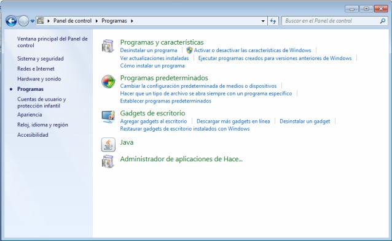This screenshot has height=241, width=392.
Task: Click the Control Panel icon in address bar
Action: pyautogui.click(x=41, y=21)
